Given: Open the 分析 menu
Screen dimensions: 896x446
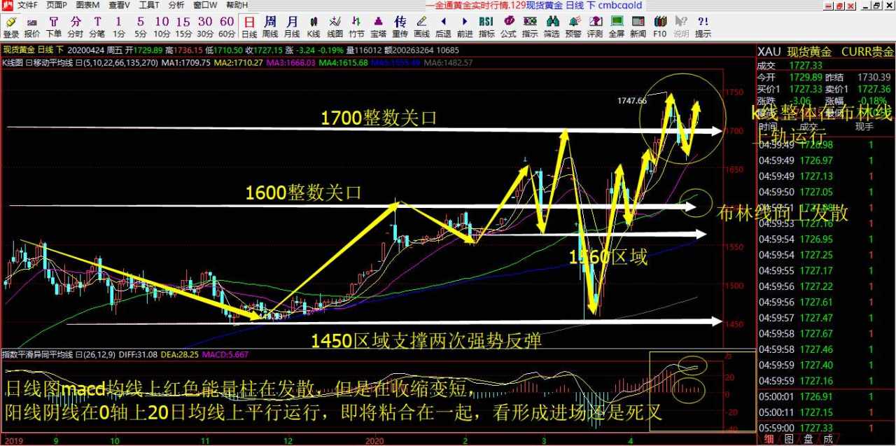Looking at the screenshot, I should coord(176,5).
